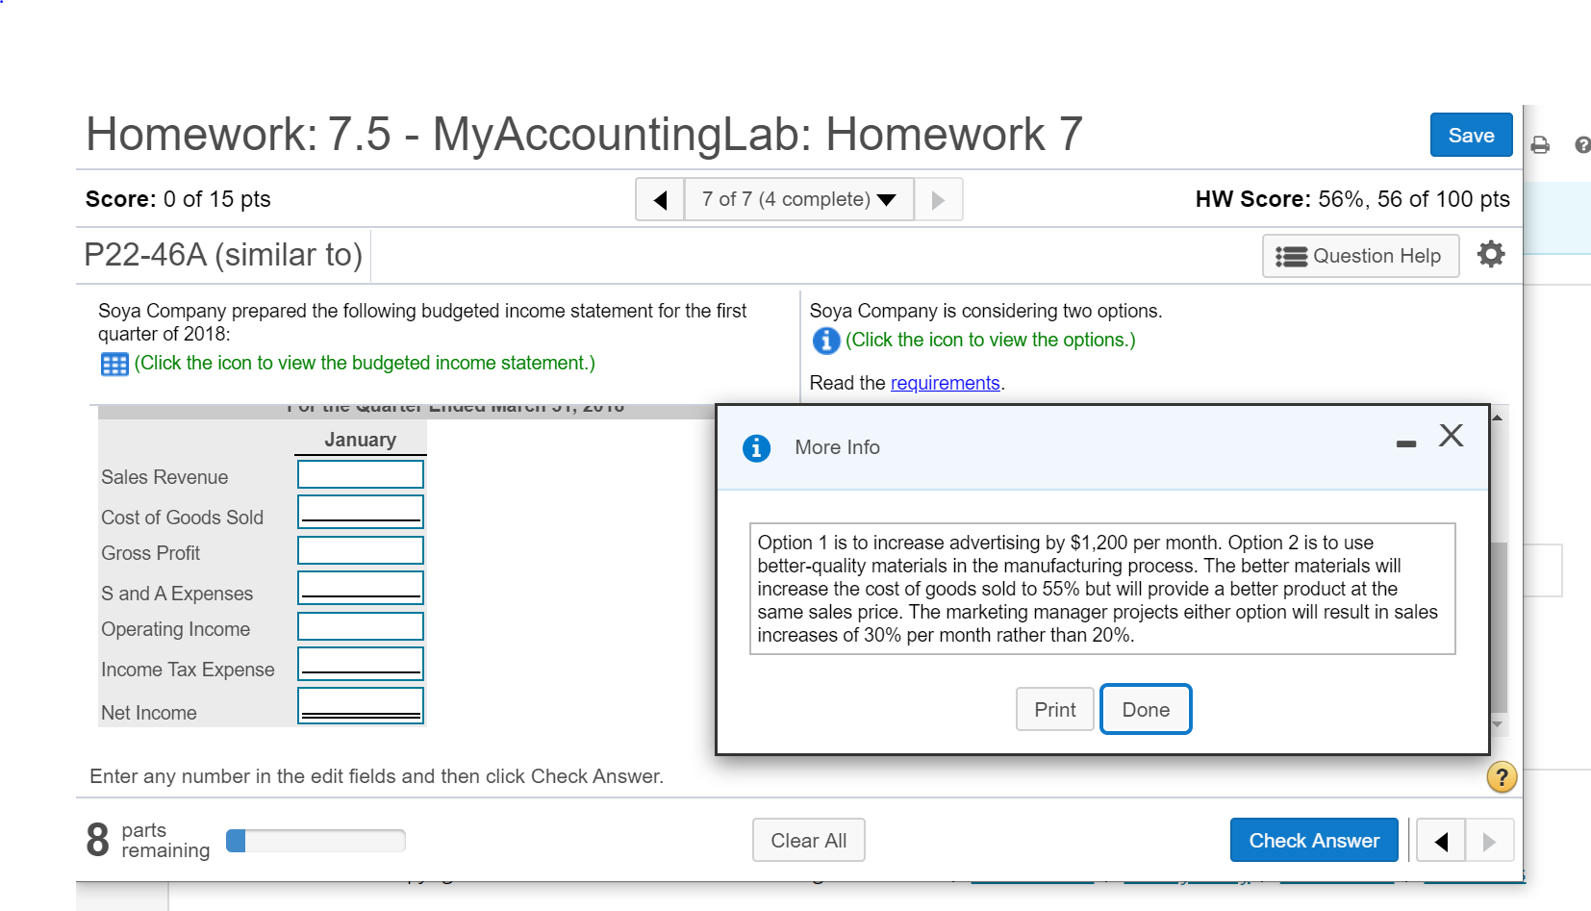The height and width of the screenshot is (911, 1591).
Task: Expand the next question navigation arrow
Action: pyautogui.click(x=938, y=199)
